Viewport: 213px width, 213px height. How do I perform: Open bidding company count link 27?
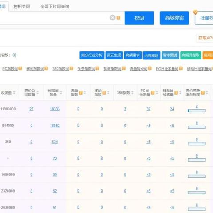coord(31,109)
